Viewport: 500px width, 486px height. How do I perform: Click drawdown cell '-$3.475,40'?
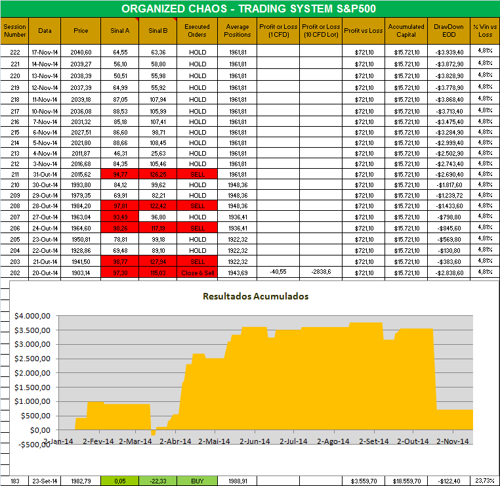[x=449, y=121]
